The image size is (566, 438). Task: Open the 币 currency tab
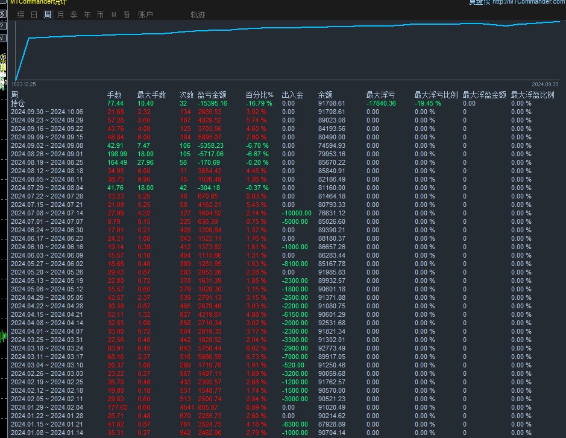pyautogui.click(x=100, y=14)
